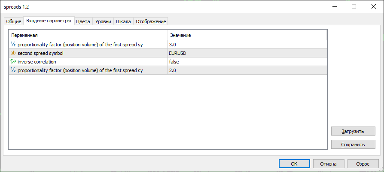The width and height of the screenshot is (384, 172).
Task: Select the Входные параметры tab
Action: [49, 21]
